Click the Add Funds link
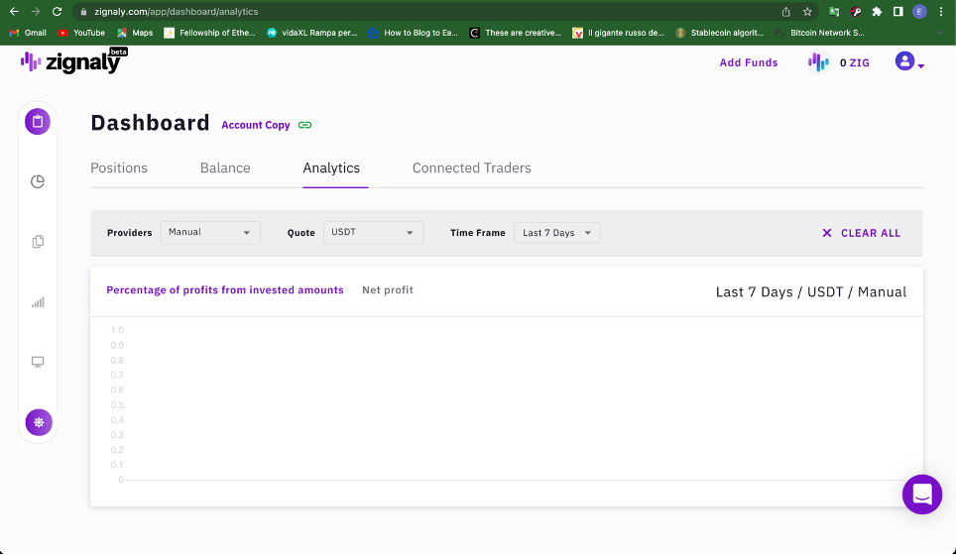 coord(749,62)
